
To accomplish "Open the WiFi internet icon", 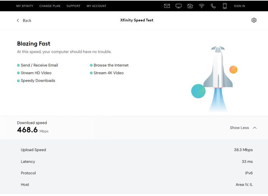I will [202, 6].
